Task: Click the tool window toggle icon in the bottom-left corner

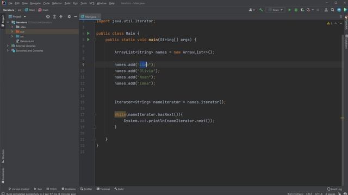Action: 3,193
